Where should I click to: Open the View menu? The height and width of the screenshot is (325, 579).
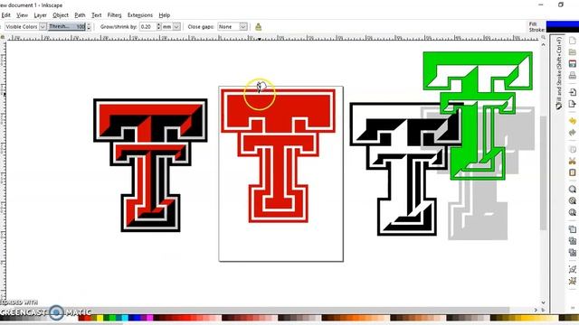click(22, 15)
